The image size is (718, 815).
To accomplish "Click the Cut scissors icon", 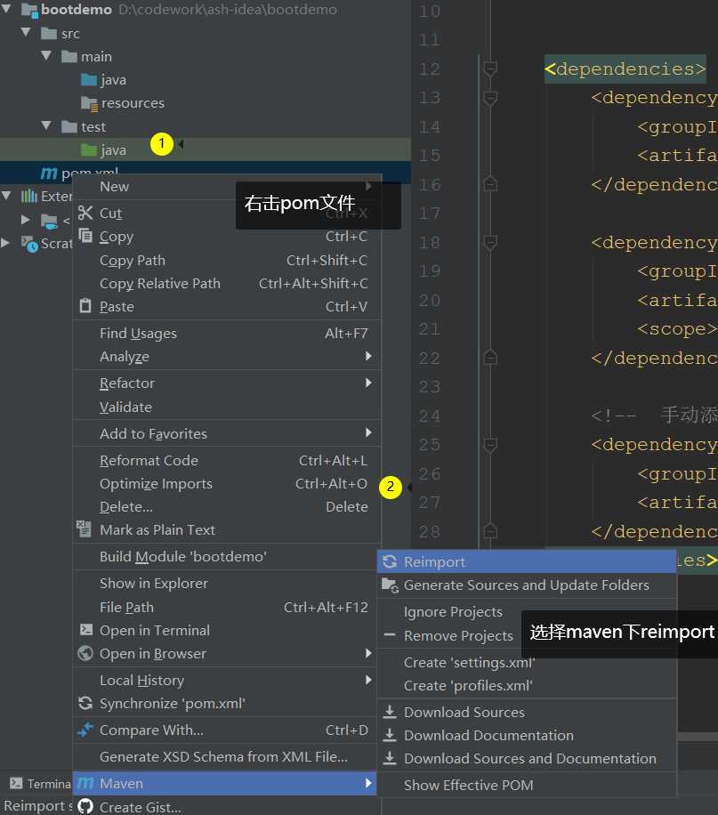I will coord(85,213).
